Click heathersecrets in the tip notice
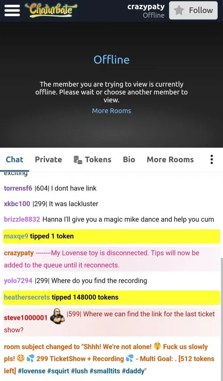Screen dimensions: 223x381 27,297
